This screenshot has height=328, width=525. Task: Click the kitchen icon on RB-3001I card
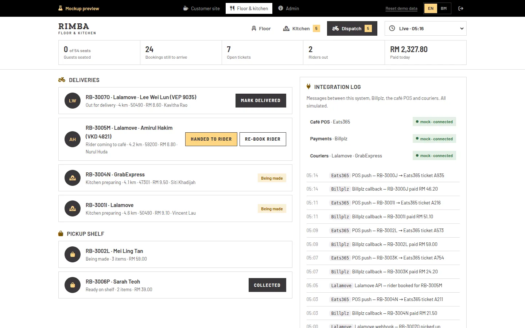73,208
